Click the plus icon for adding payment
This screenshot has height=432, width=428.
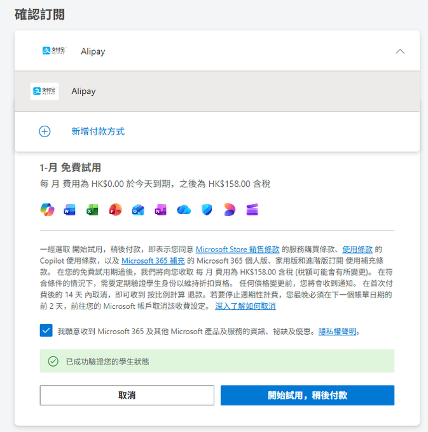45,132
